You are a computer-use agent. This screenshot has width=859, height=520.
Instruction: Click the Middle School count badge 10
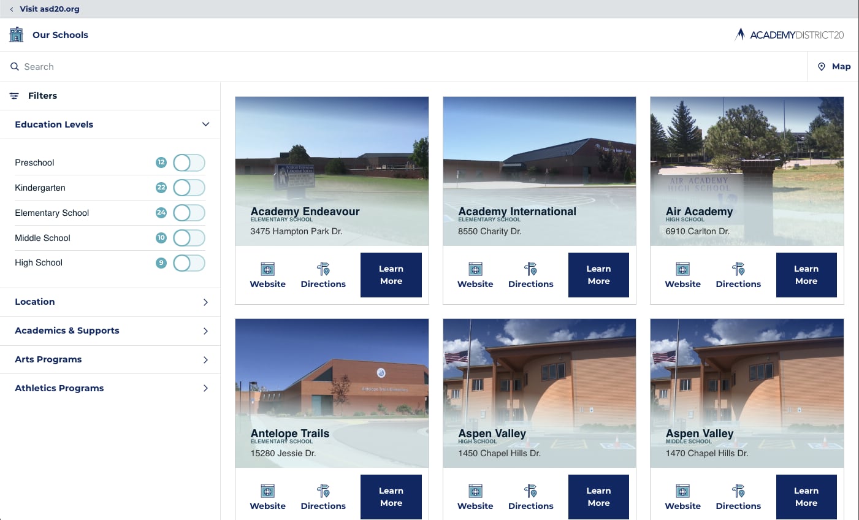point(161,238)
